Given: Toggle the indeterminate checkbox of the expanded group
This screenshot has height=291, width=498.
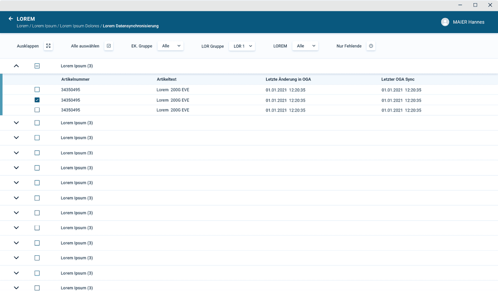Looking at the screenshot, I should (37, 66).
